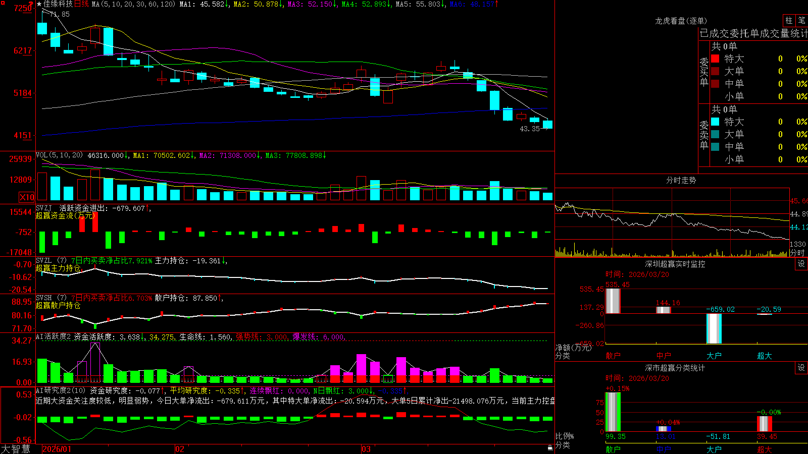
Task: Click the 03 month timeline marker
Action: (x=366, y=449)
